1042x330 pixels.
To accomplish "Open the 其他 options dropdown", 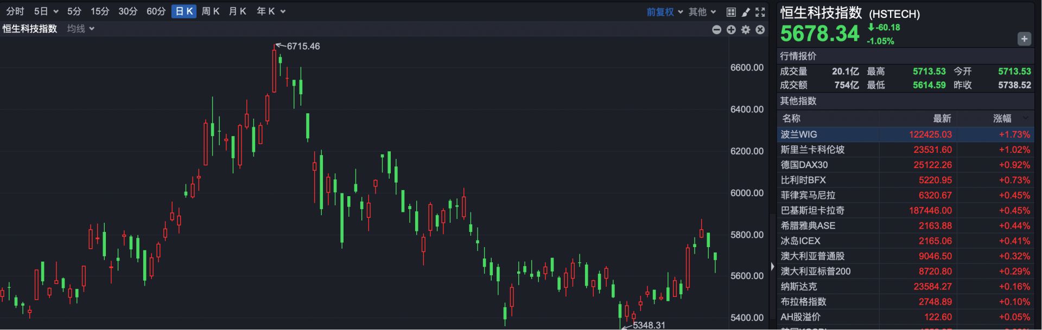I will [x=702, y=12].
